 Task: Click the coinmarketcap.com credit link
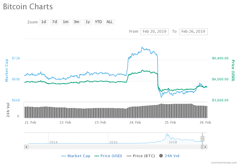click(224, 163)
